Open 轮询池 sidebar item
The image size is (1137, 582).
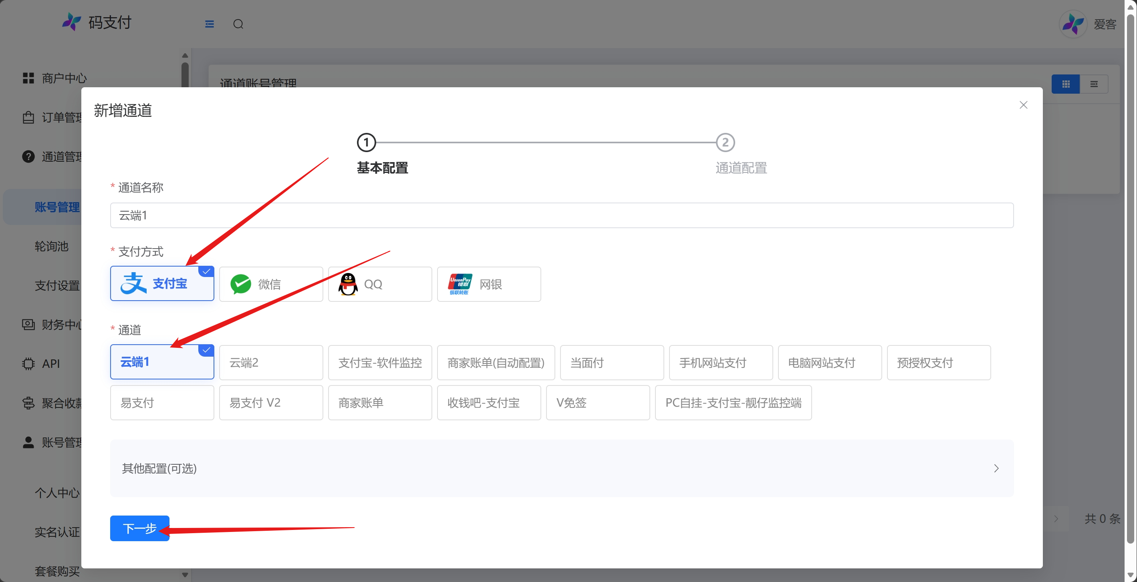52,246
